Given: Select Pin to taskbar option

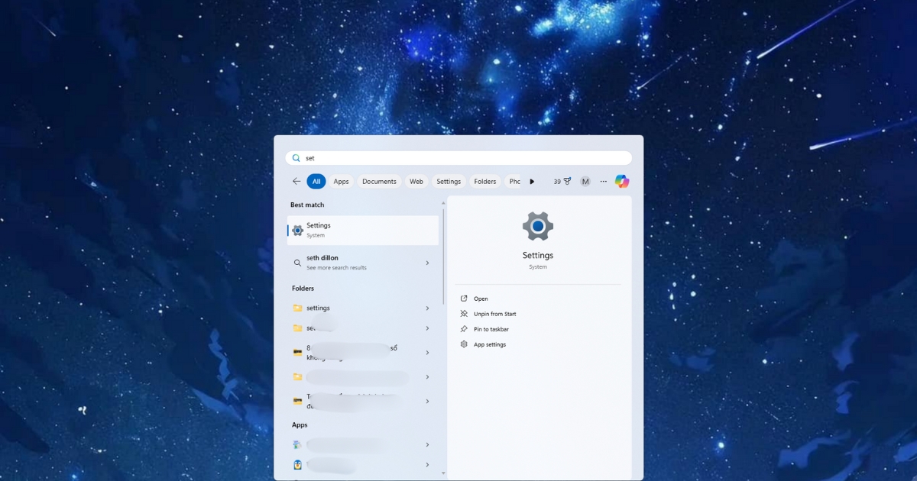Looking at the screenshot, I should 491,329.
